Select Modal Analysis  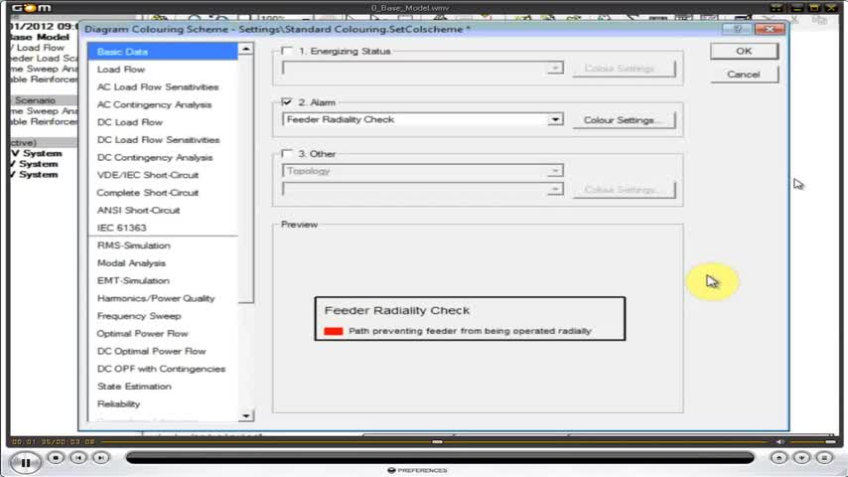click(x=131, y=263)
